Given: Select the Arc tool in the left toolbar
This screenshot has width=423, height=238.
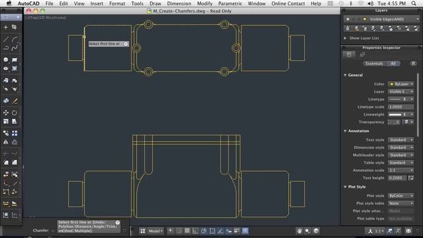Looking at the screenshot, I should pos(15,40).
